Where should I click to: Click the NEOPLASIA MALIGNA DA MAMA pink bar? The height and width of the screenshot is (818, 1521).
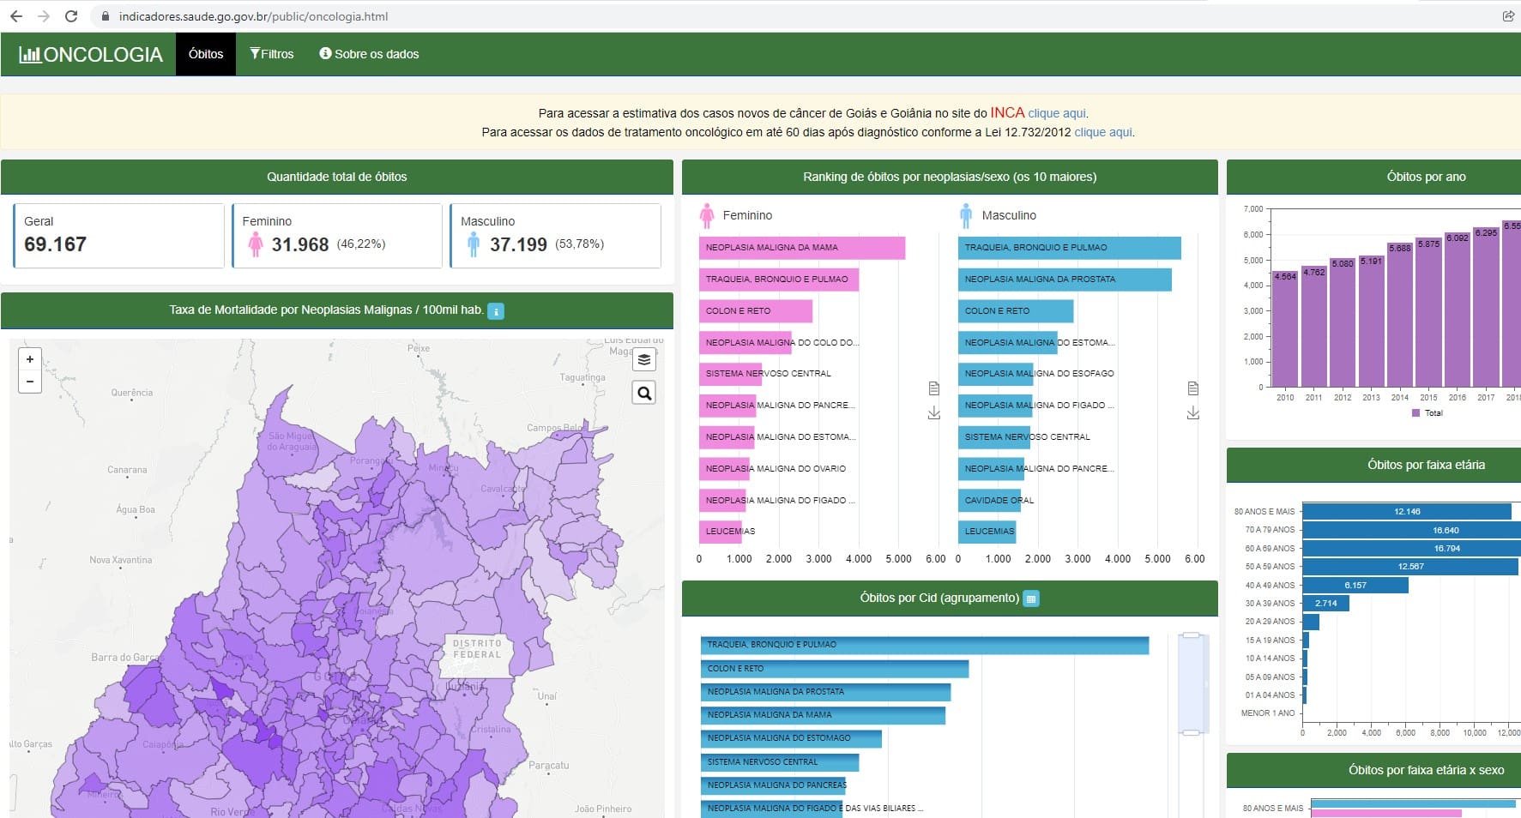point(802,248)
